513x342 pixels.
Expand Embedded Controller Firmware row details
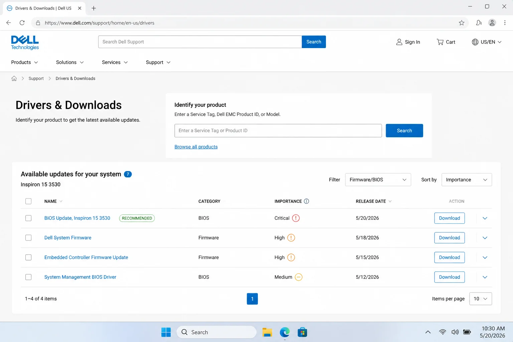pos(485,258)
